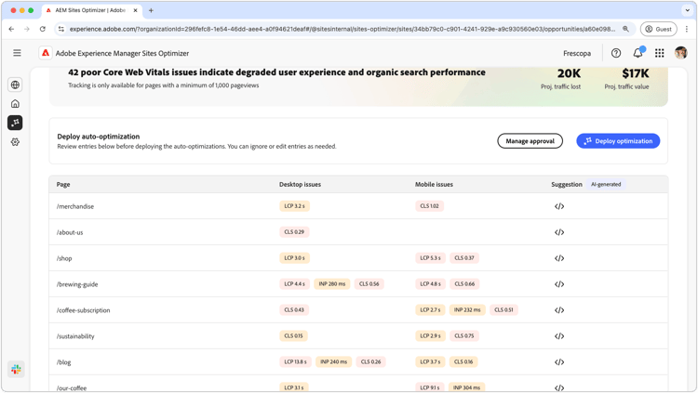698x393 pixels.
Task: Click the Desktop issues column header
Action: (300, 185)
